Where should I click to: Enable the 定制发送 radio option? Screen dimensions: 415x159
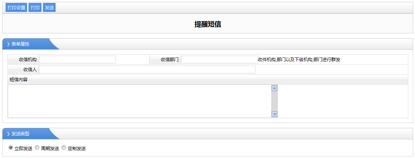(x=64, y=148)
